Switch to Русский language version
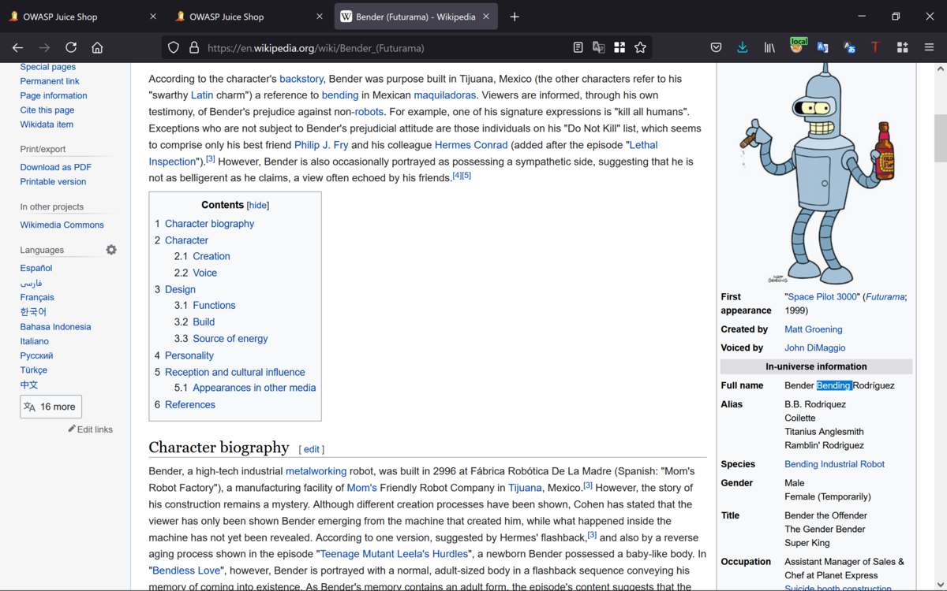Image resolution: width=947 pixels, height=591 pixels. (x=36, y=355)
